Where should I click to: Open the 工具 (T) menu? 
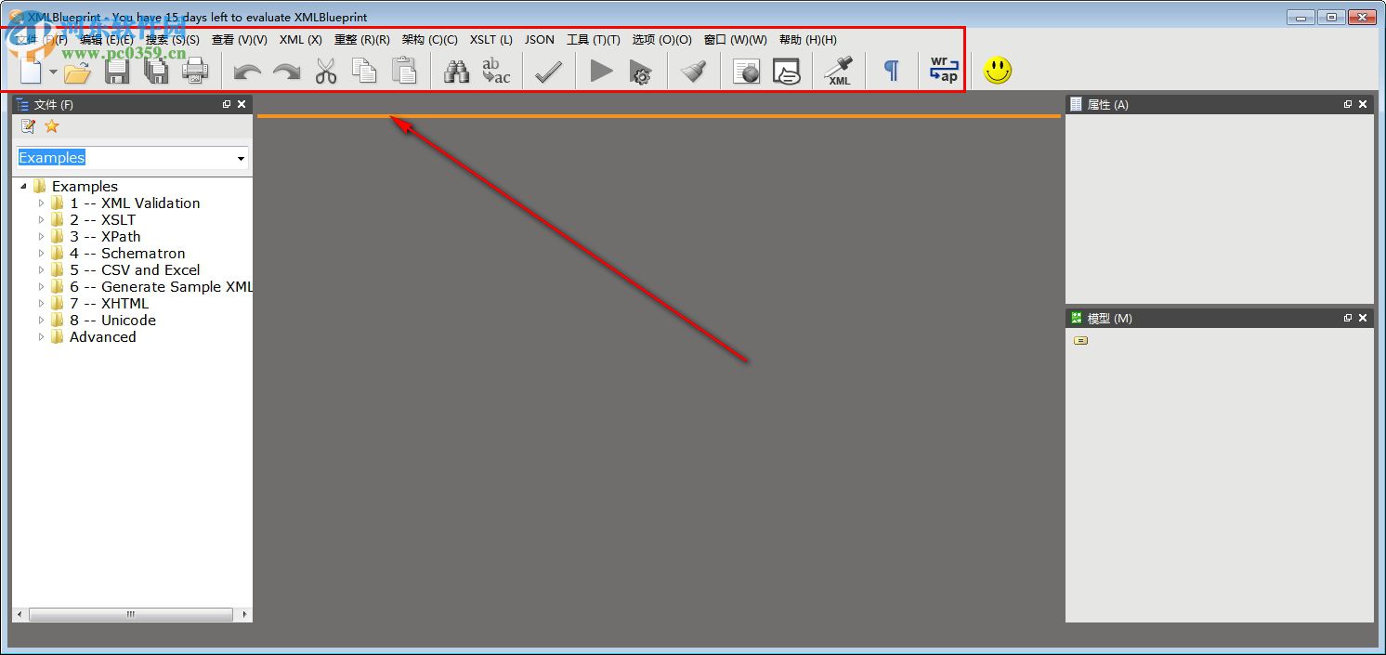pyautogui.click(x=594, y=40)
